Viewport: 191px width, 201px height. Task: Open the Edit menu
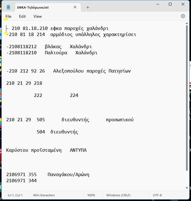(22, 16)
